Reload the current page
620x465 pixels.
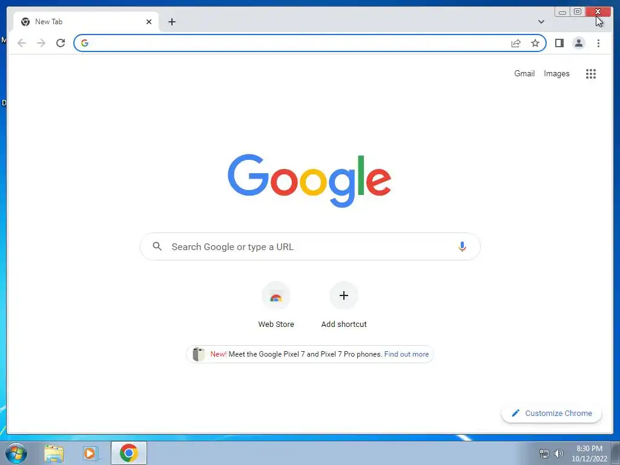[61, 43]
